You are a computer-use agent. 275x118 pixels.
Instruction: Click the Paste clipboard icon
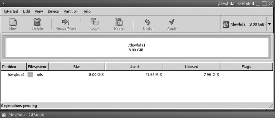(119, 22)
